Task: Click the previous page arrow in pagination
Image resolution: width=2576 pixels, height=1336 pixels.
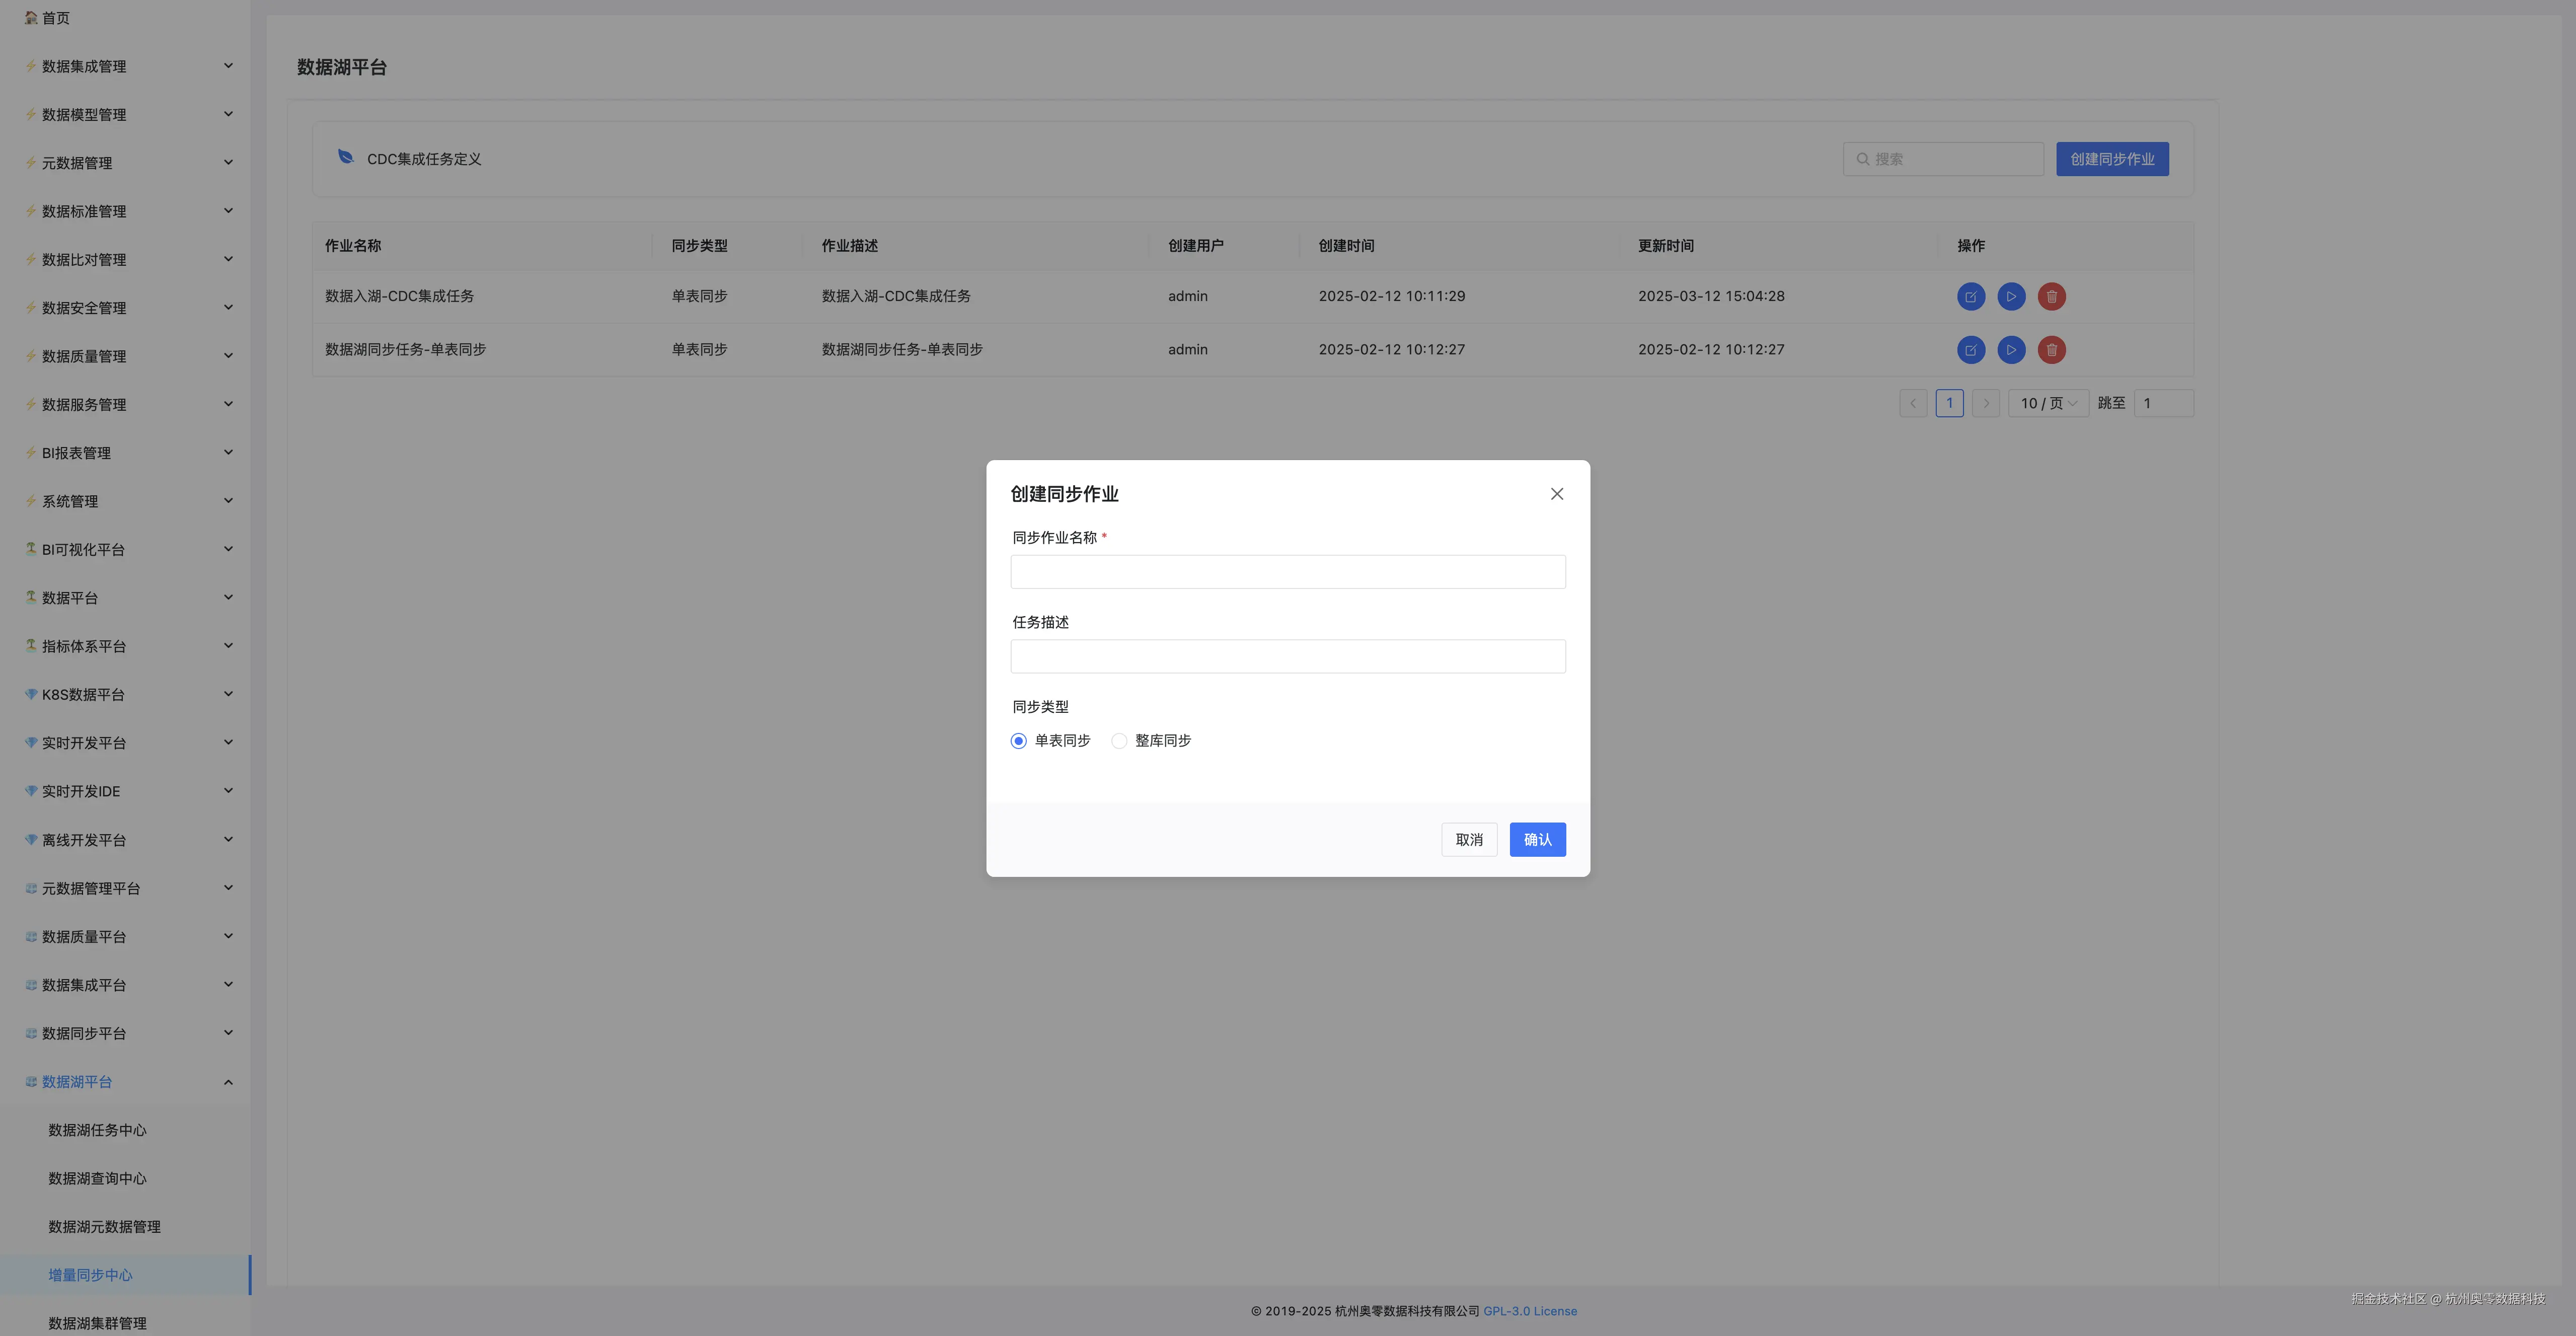Action: [x=1912, y=403]
